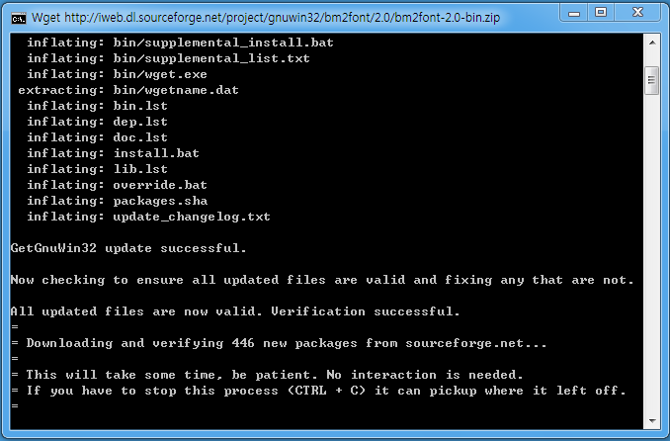
Task: Click the bin/wget.exe output line
Action: [117, 74]
